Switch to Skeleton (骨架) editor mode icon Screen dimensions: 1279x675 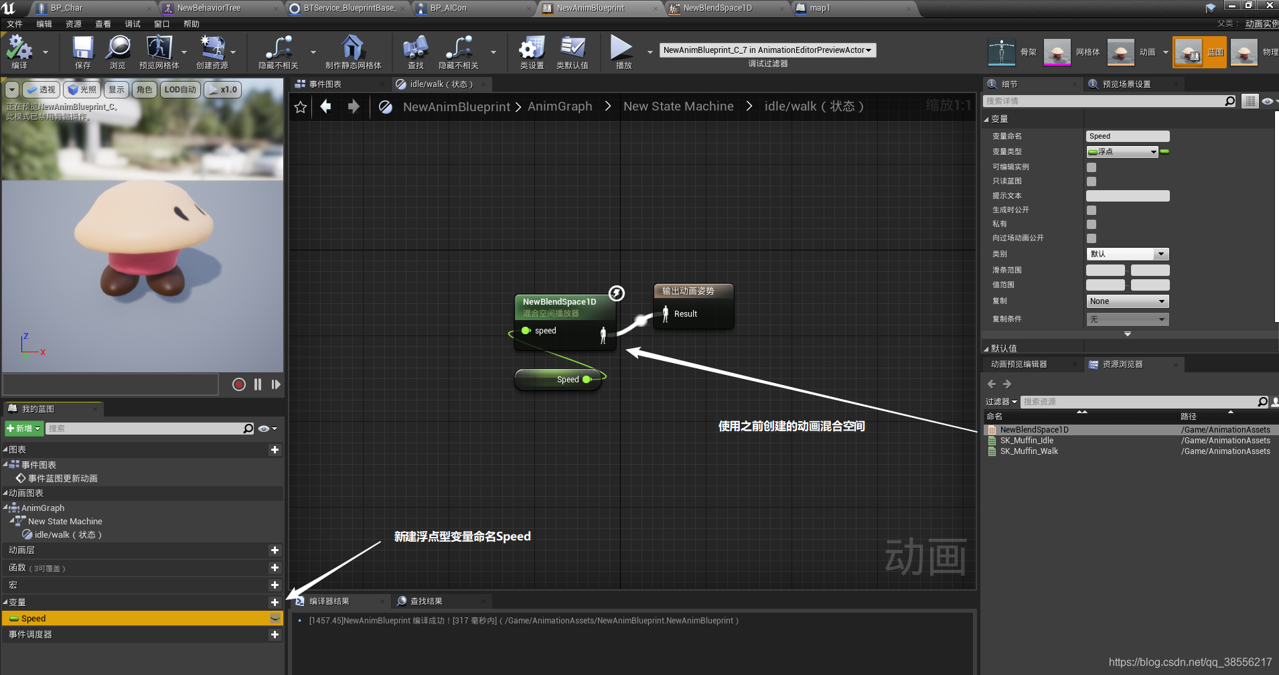1002,52
